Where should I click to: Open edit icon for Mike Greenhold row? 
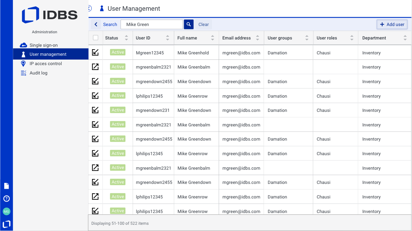coord(95,52)
